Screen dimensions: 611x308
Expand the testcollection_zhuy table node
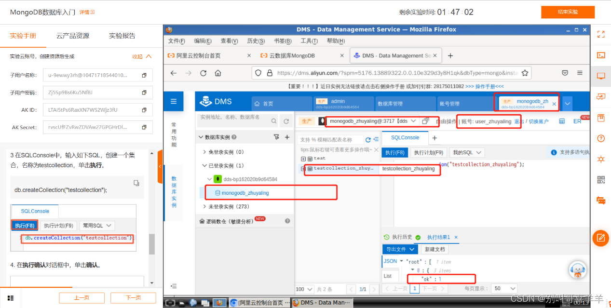(303, 168)
